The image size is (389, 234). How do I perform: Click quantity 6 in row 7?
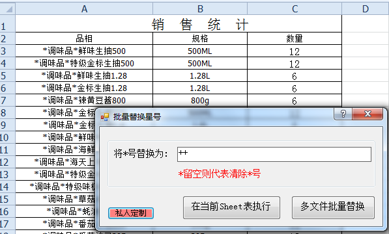(295, 101)
